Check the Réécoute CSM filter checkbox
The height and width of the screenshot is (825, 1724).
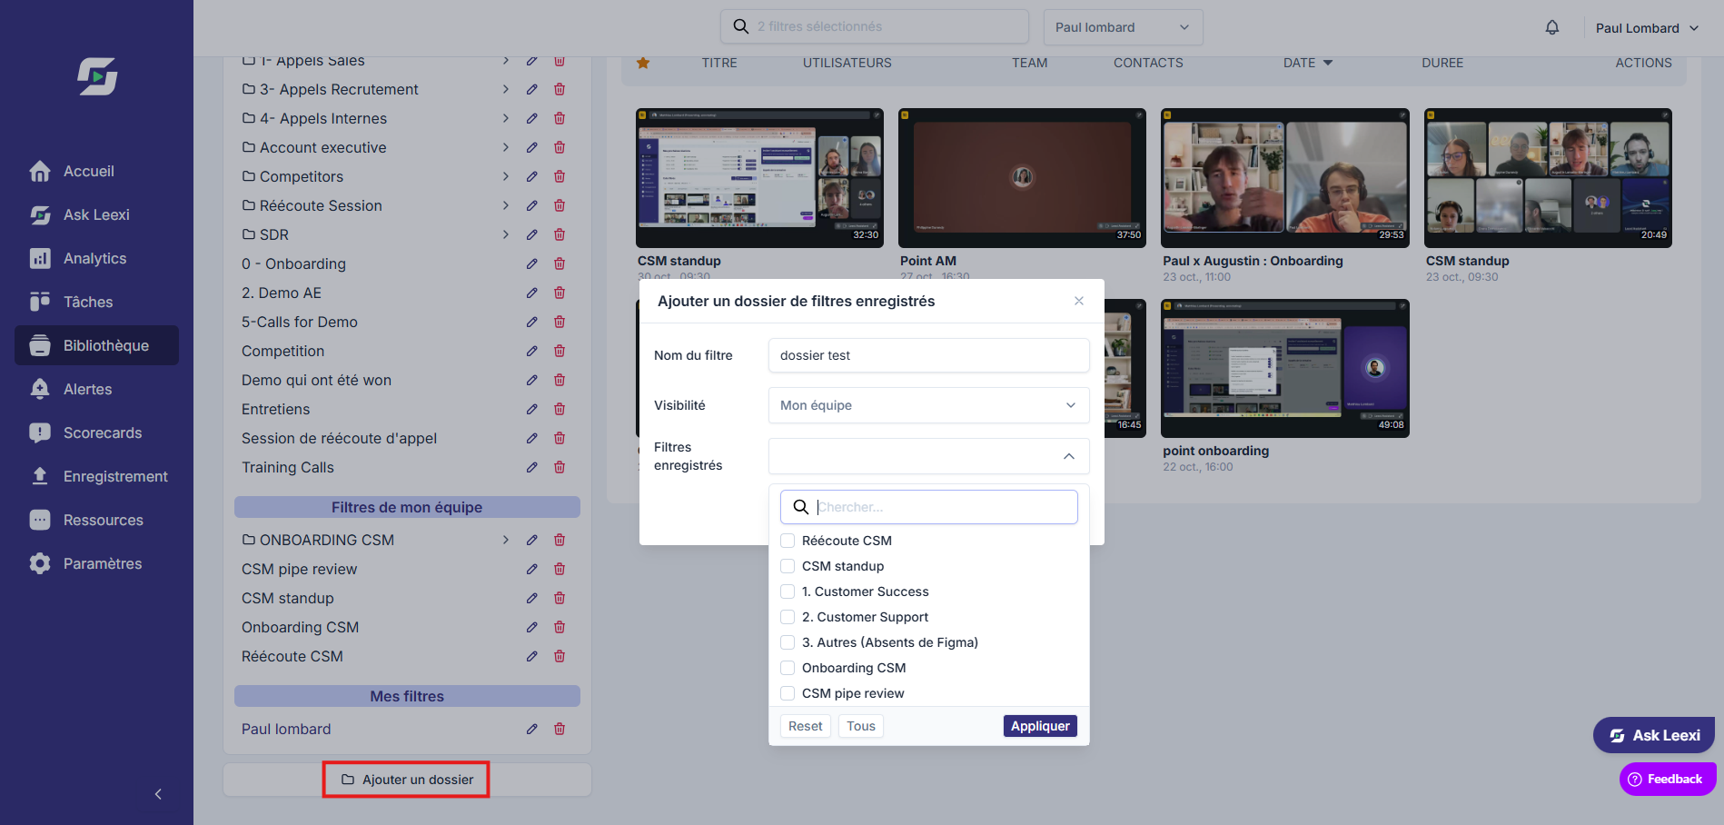pos(788,541)
